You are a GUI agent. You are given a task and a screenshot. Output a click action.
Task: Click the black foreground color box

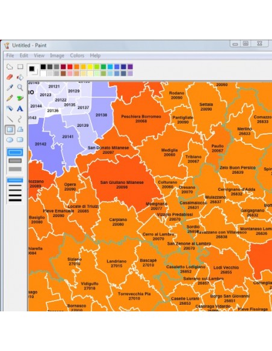pyautogui.click(x=32, y=69)
